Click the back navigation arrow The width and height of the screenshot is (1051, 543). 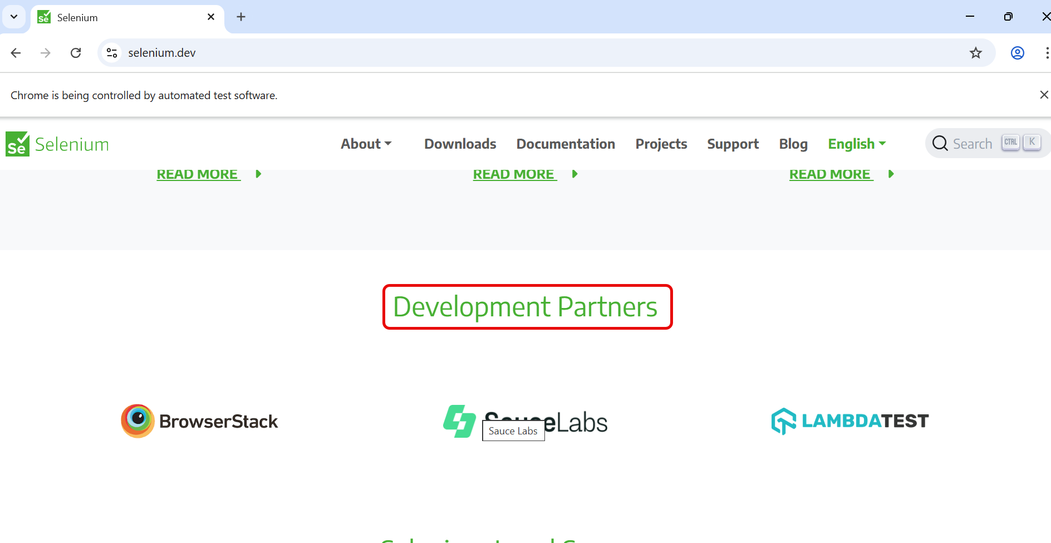16,52
